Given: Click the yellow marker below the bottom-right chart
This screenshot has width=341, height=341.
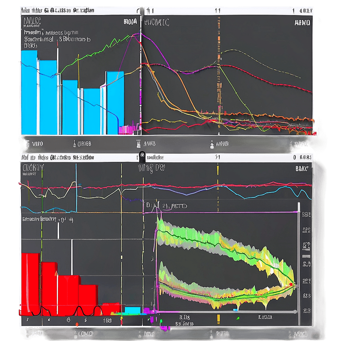Looking at the screenshot, I should [218, 318].
